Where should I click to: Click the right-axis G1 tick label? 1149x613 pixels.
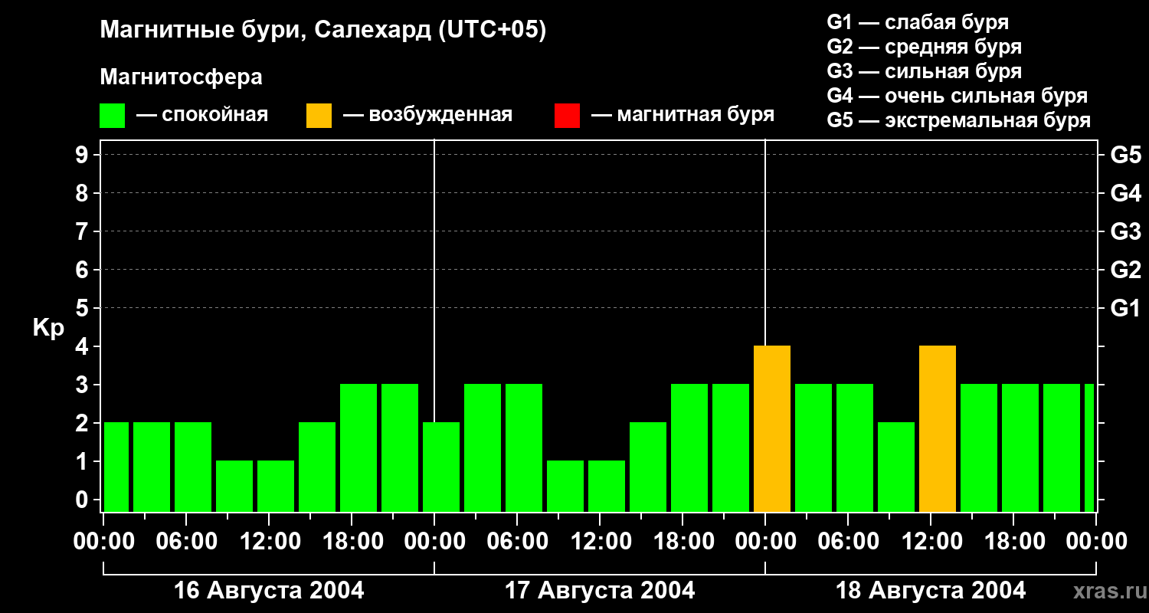[1126, 308]
